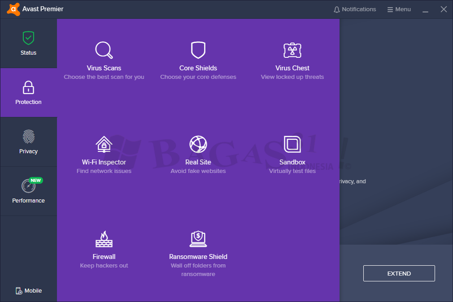The image size is (453, 302).
Task: Click the green NEW badge
Action: (36, 181)
